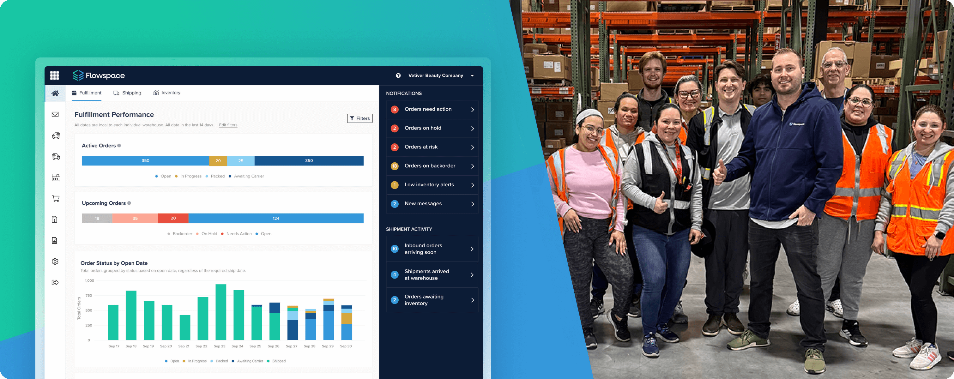Toggle Awaiting Carrier in Active Orders legend
The height and width of the screenshot is (379, 954).
click(x=246, y=176)
